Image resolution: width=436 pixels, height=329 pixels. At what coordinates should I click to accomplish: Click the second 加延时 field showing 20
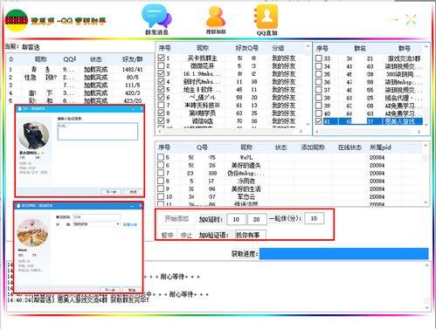[x=257, y=219]
